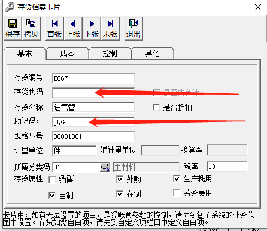The width and height of the screenshot is (267, 231).
Task: Click the 助记码 field containing JQG
Action: (x=93, y=122)
